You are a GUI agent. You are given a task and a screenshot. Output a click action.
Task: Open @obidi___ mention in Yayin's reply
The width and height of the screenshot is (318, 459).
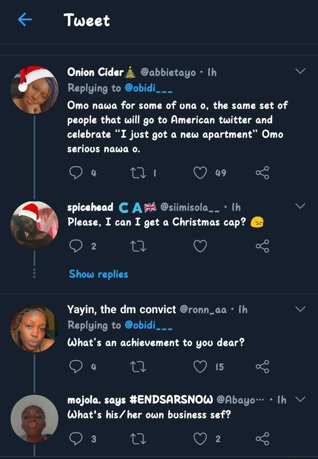tap(148, 325)
